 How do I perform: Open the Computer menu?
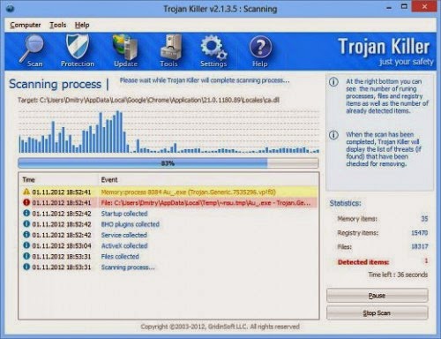click(26, 25)
